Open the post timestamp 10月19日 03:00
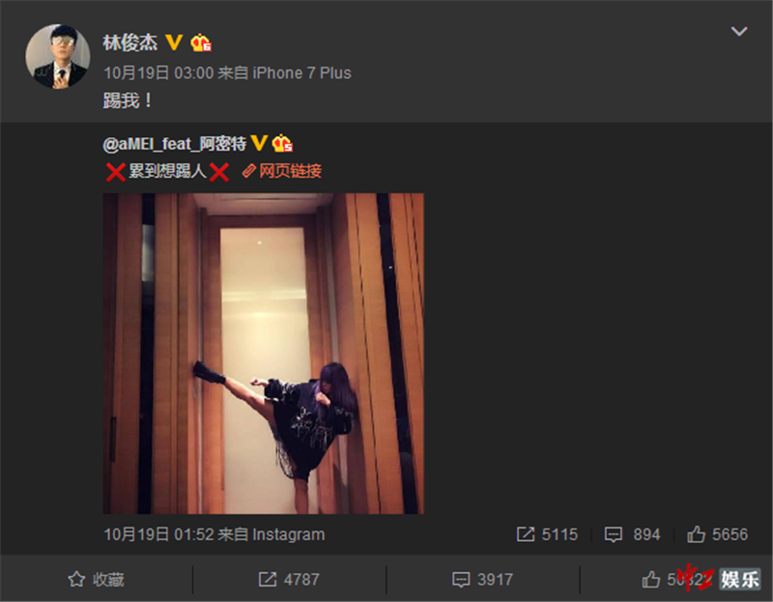Screen dimensions: 773x602 158,73
